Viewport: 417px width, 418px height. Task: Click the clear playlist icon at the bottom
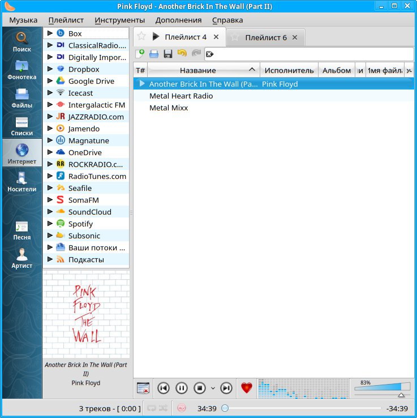tap(143, 388)
